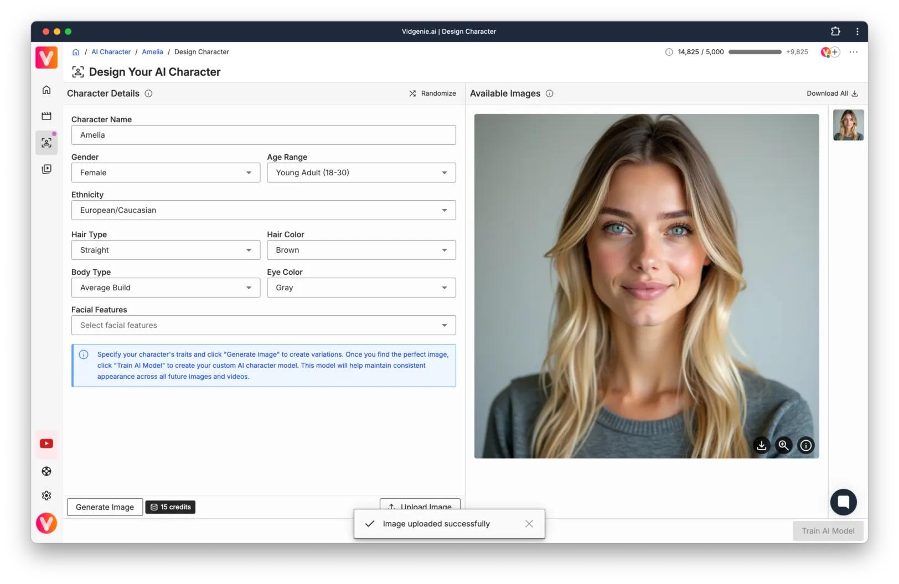Click the large generated portrait image

point(647,286)
